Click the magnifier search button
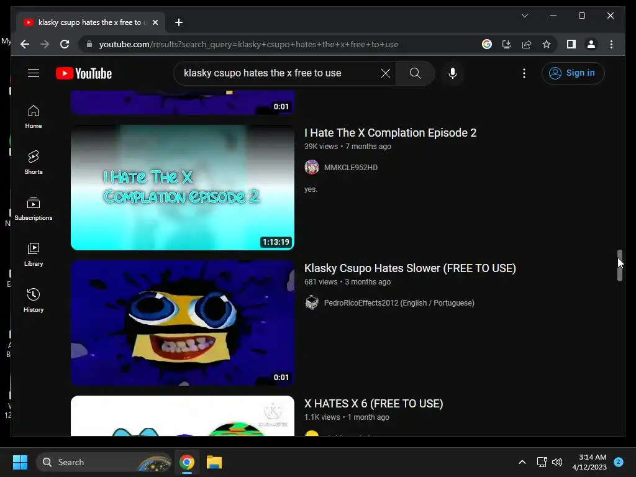Screen dimensions: 636x477 coord(415,73)
